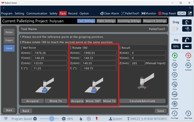The image size is (194, 122).
Task: Open the Monitor eye view
Action: pyautogui.click(x=149, y=13)
